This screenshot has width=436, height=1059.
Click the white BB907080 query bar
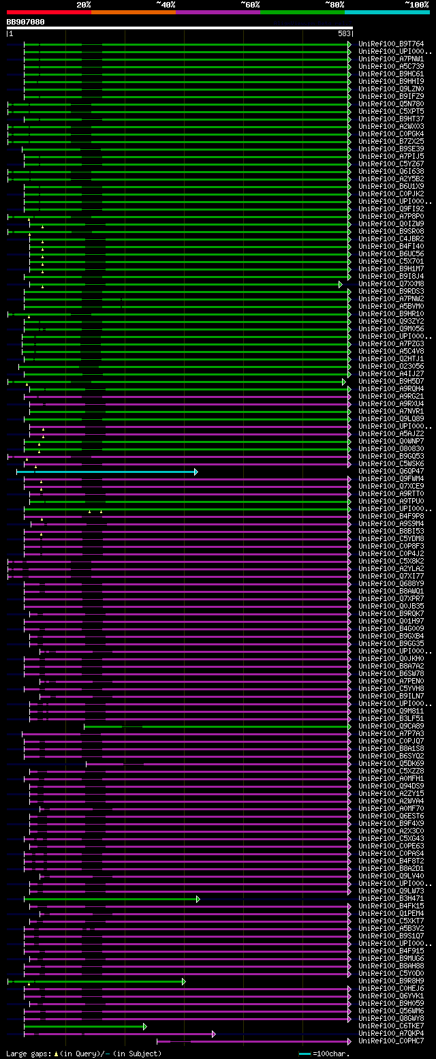click(179, 28)
